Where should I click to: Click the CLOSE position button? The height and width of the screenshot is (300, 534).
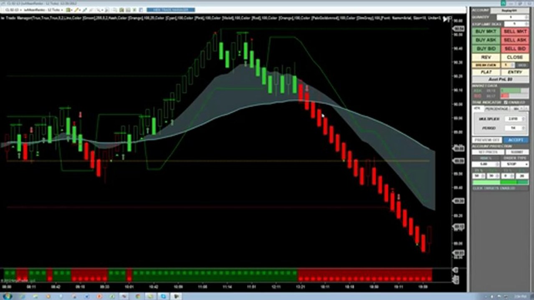tap(515, 57)
